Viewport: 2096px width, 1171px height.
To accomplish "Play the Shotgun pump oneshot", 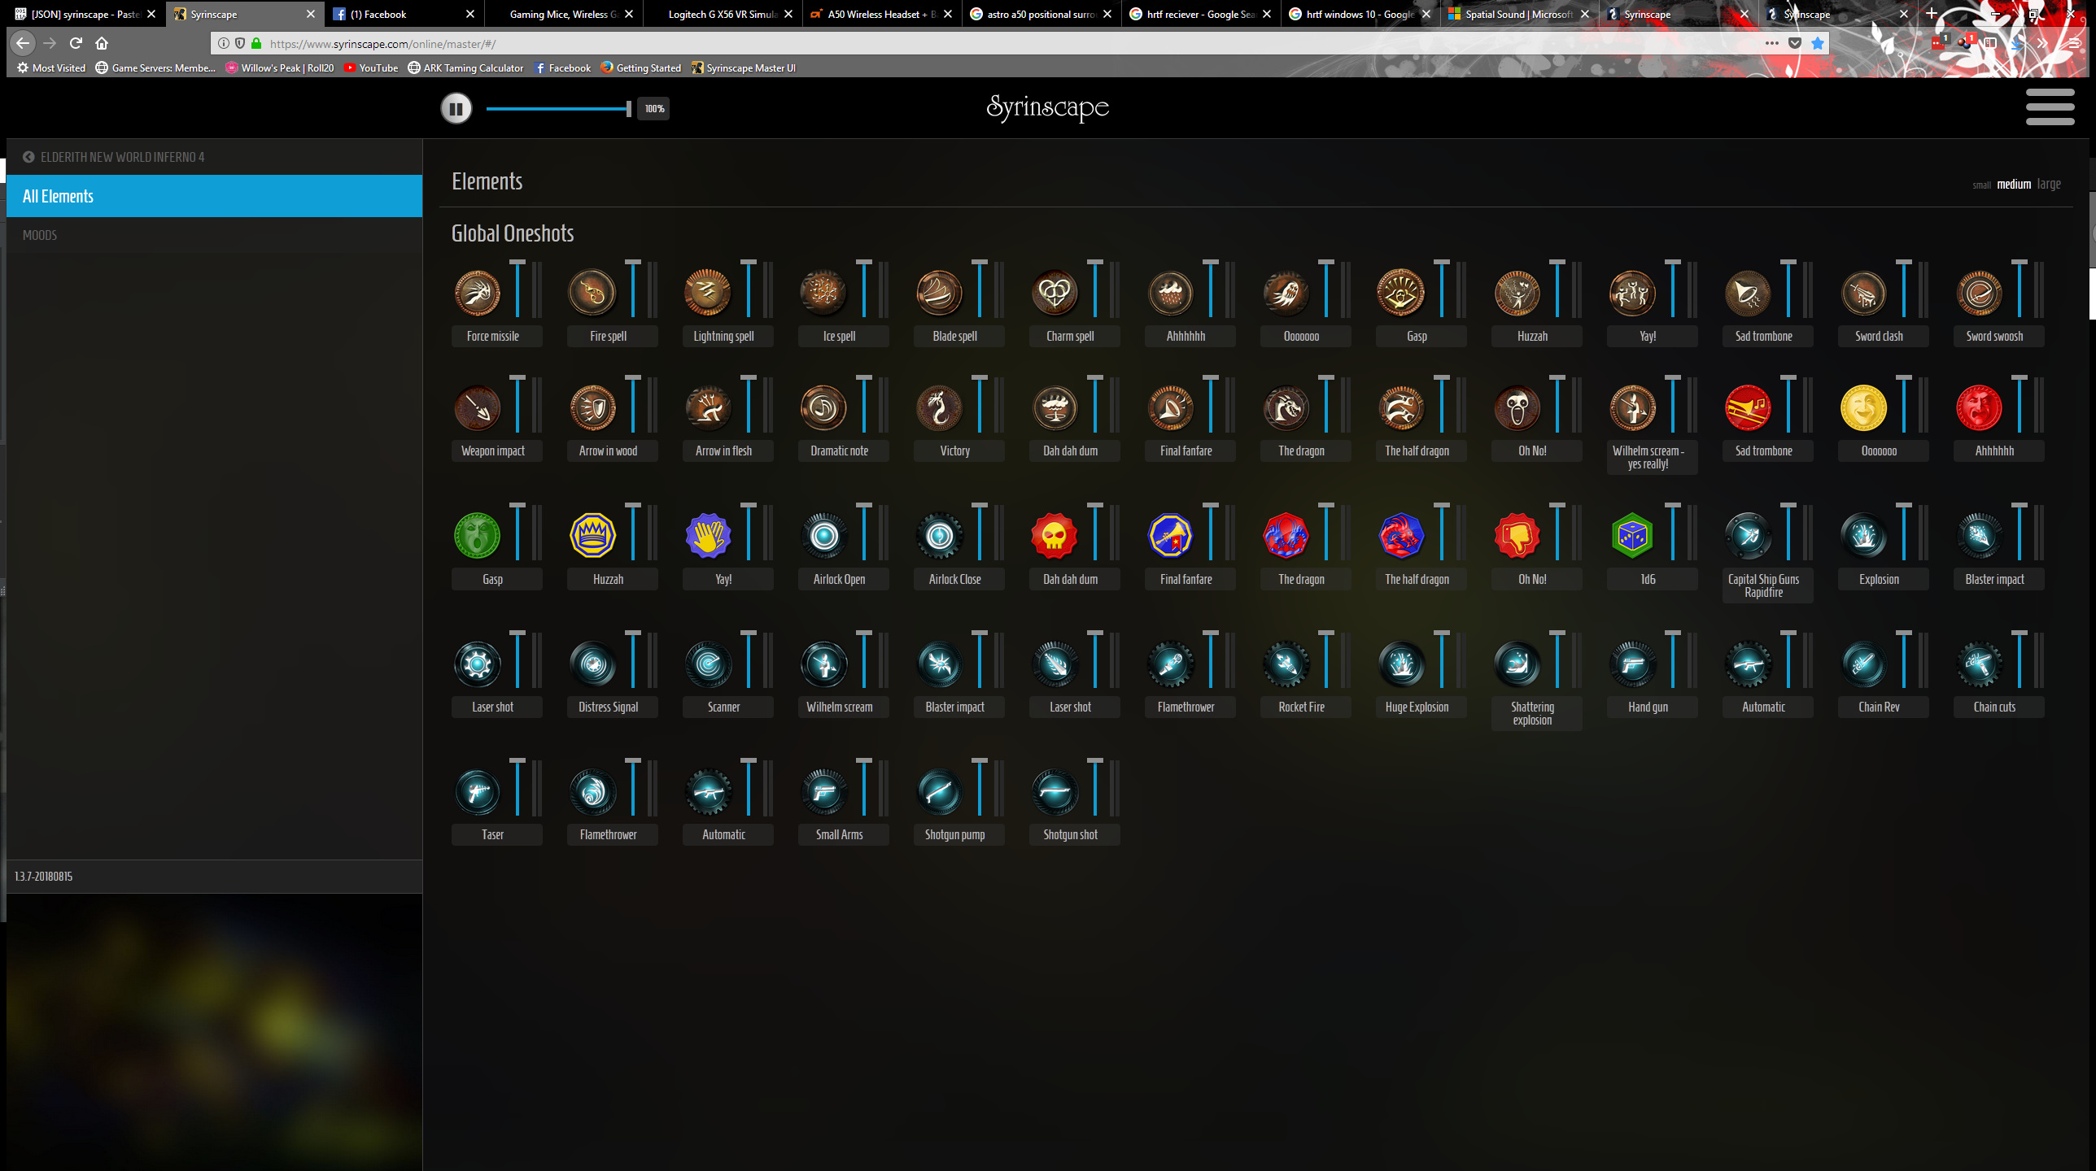I will (x=939, y=791).
